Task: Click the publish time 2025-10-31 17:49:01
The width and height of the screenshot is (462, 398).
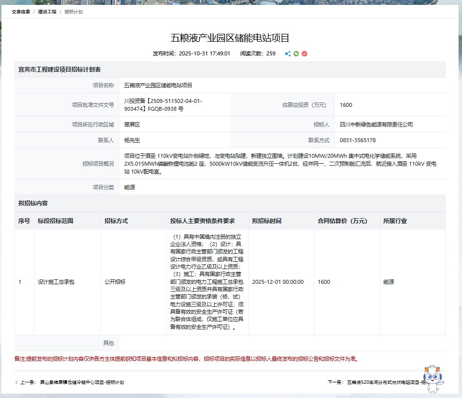Action: [x=204, y=53]
